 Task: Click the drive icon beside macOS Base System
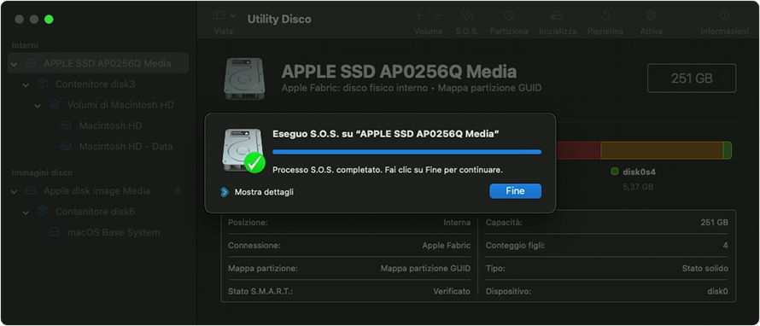click(x=55, y=232)
